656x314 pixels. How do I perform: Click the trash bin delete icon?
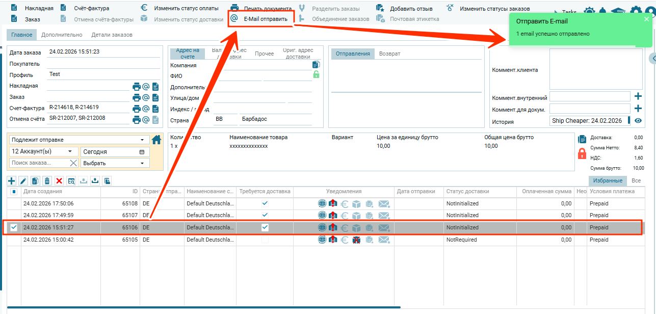coord(47,181)
